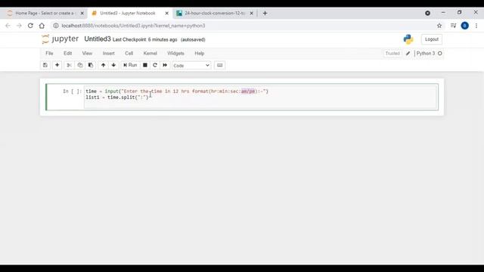The height and width of the screenshot is (272, 484).
Task: Click inside the code cell editor
Action: 261,97
